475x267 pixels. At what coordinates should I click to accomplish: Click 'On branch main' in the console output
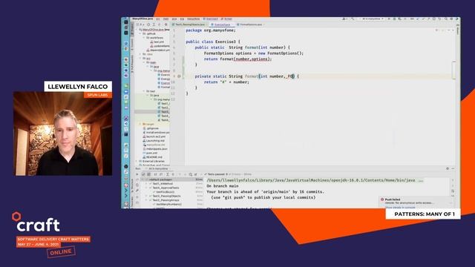coord(222,186)
